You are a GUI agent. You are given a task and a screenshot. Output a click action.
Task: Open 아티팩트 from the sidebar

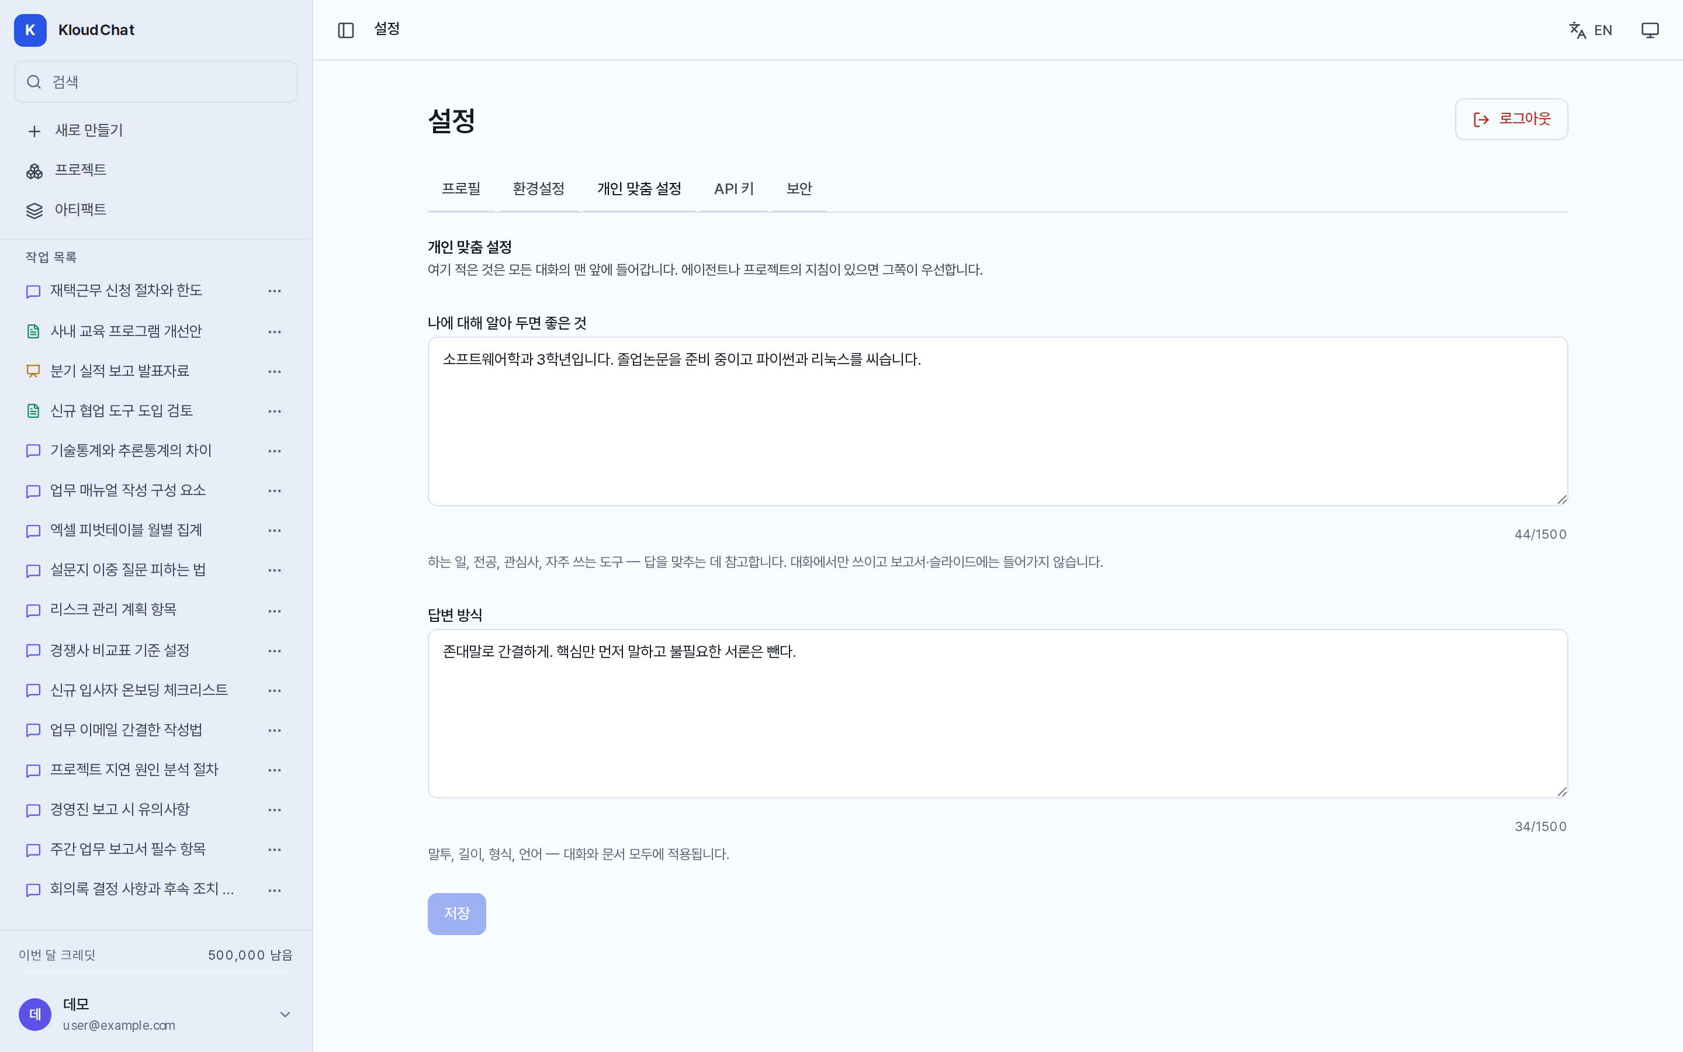point(156,210)
